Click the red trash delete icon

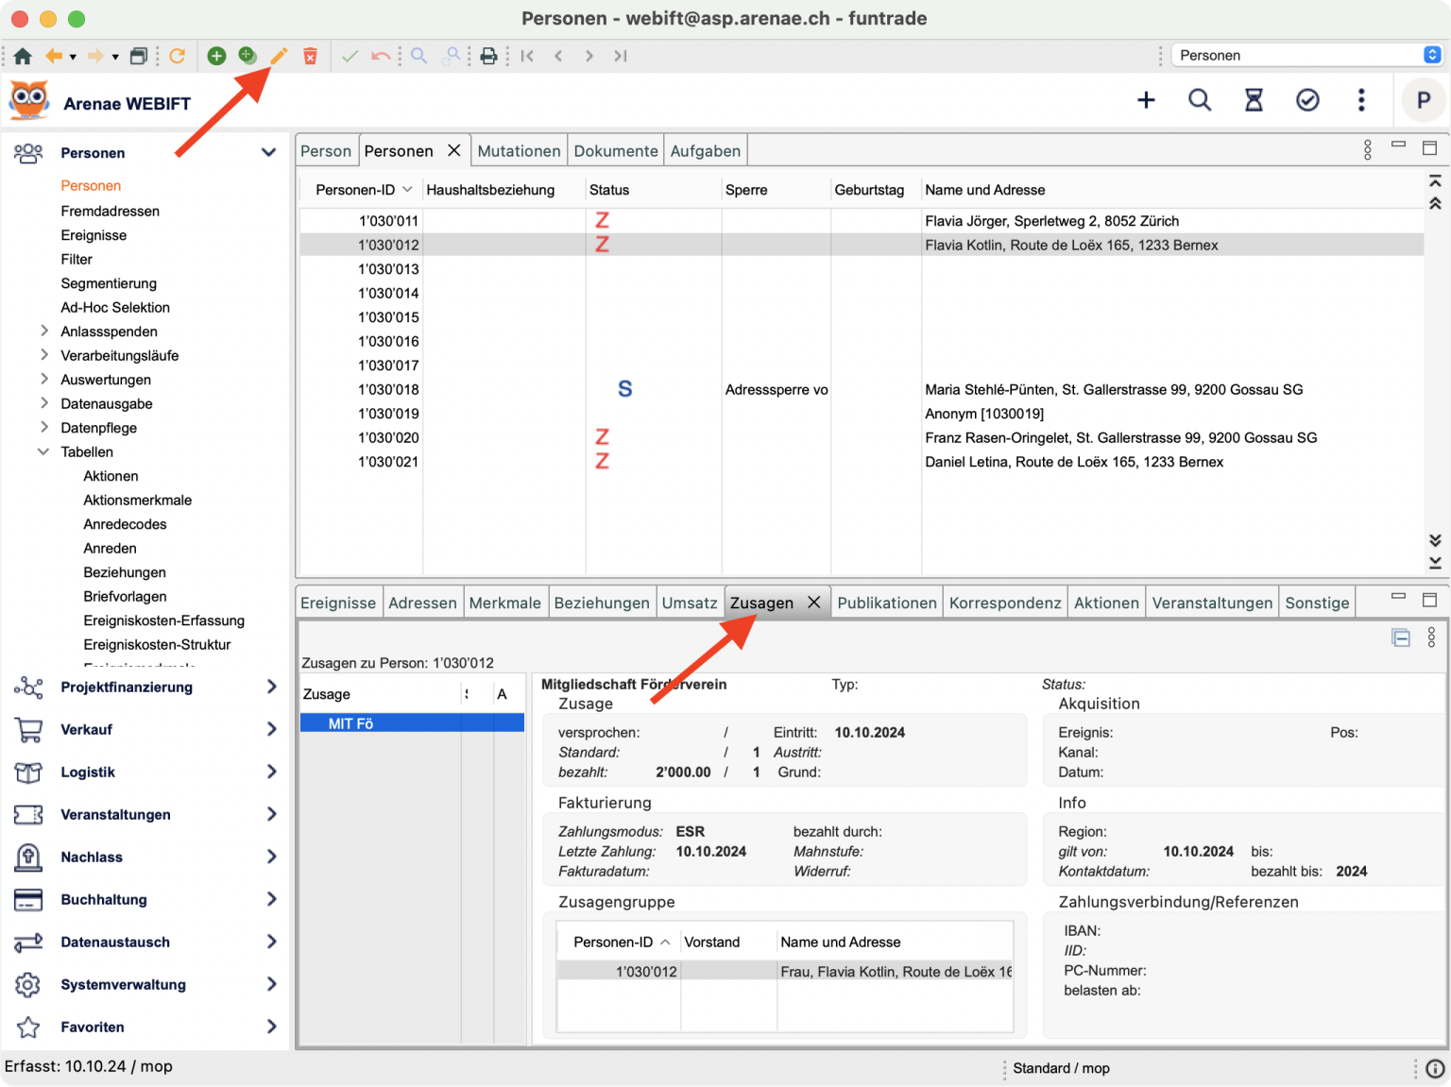(310, 57)
